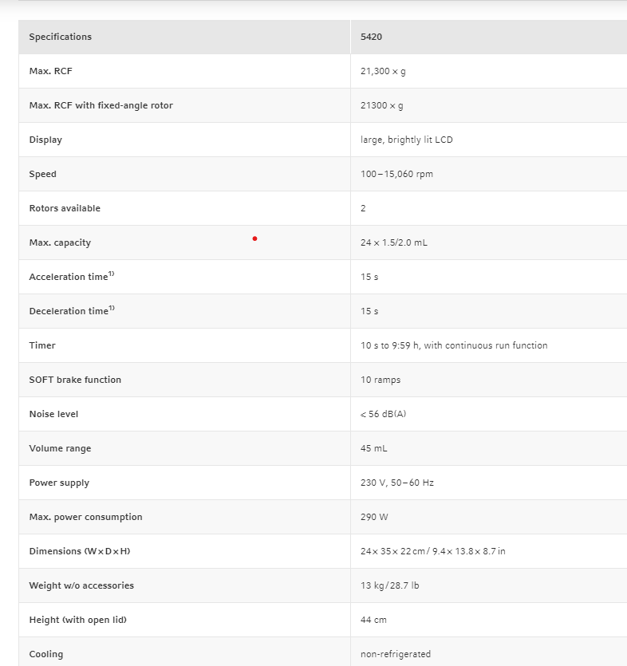The height and width of the screenshot is (666, 627).
Task: Click the Max. capacity value 24 × 1.5/2.0 mL
Action: coord(394,242)
